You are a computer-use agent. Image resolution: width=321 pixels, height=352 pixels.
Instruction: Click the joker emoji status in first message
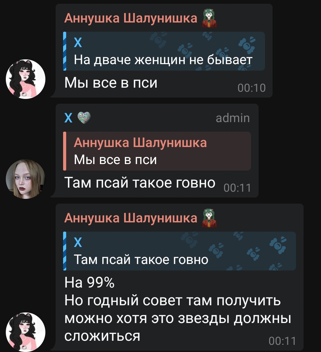[x=209, y=18]
